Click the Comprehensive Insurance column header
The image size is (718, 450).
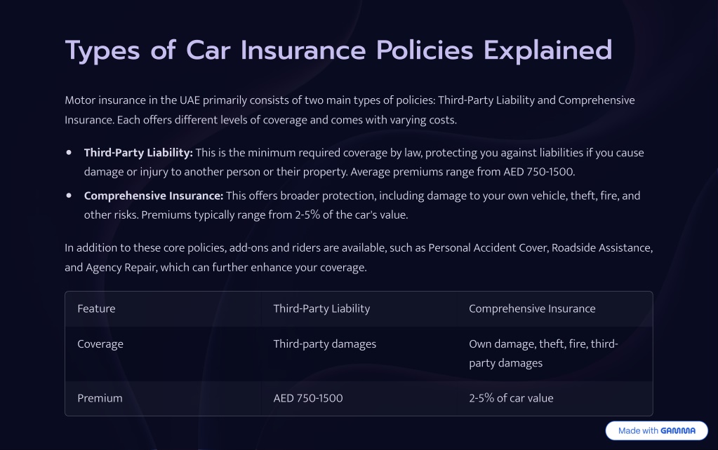click(554, 308)
